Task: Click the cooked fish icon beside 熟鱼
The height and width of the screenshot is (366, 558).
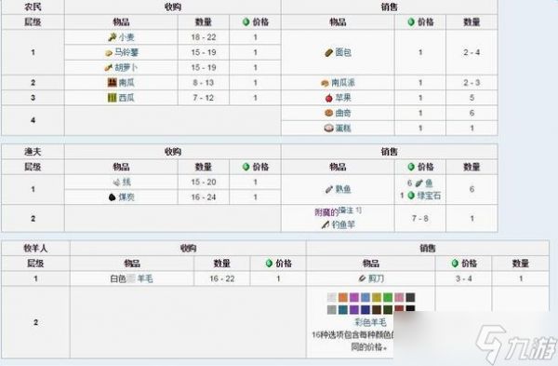Action: (329, 189)
